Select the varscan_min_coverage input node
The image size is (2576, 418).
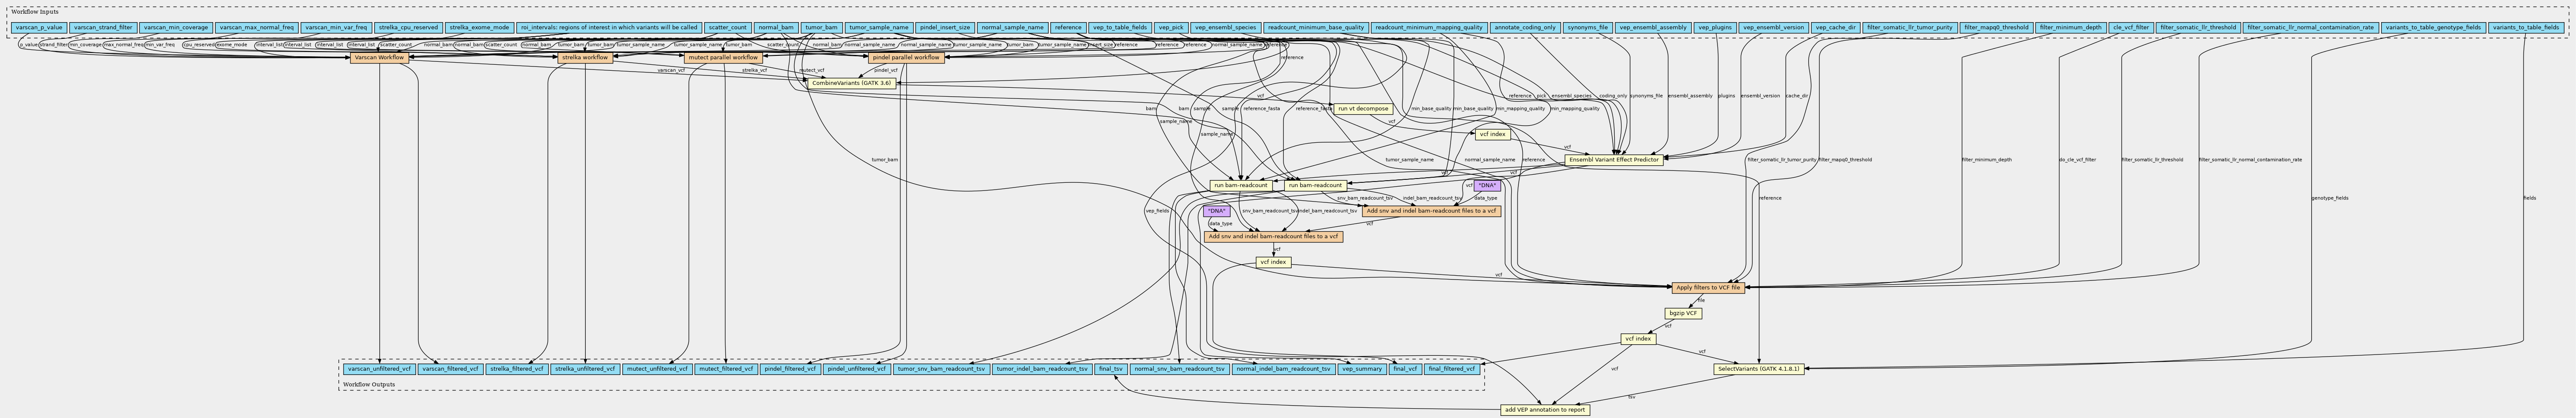[175, 28]
